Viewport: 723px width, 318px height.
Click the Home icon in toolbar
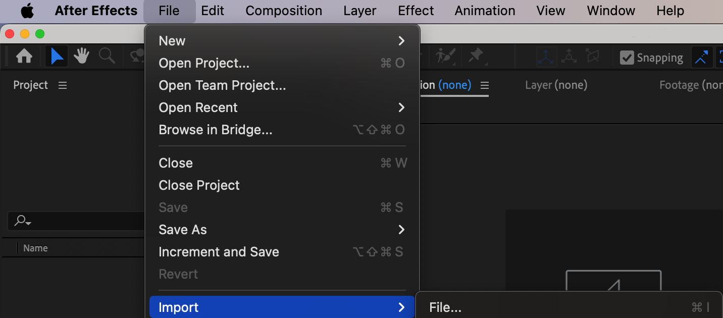point(24,57)
